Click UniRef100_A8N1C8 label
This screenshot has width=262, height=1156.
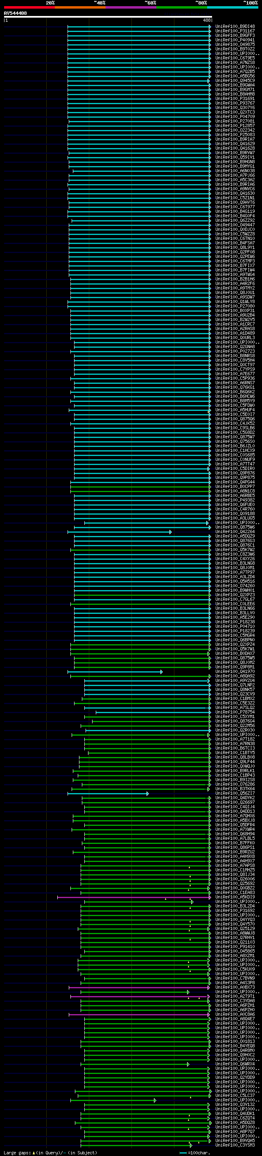coord(235,491)
